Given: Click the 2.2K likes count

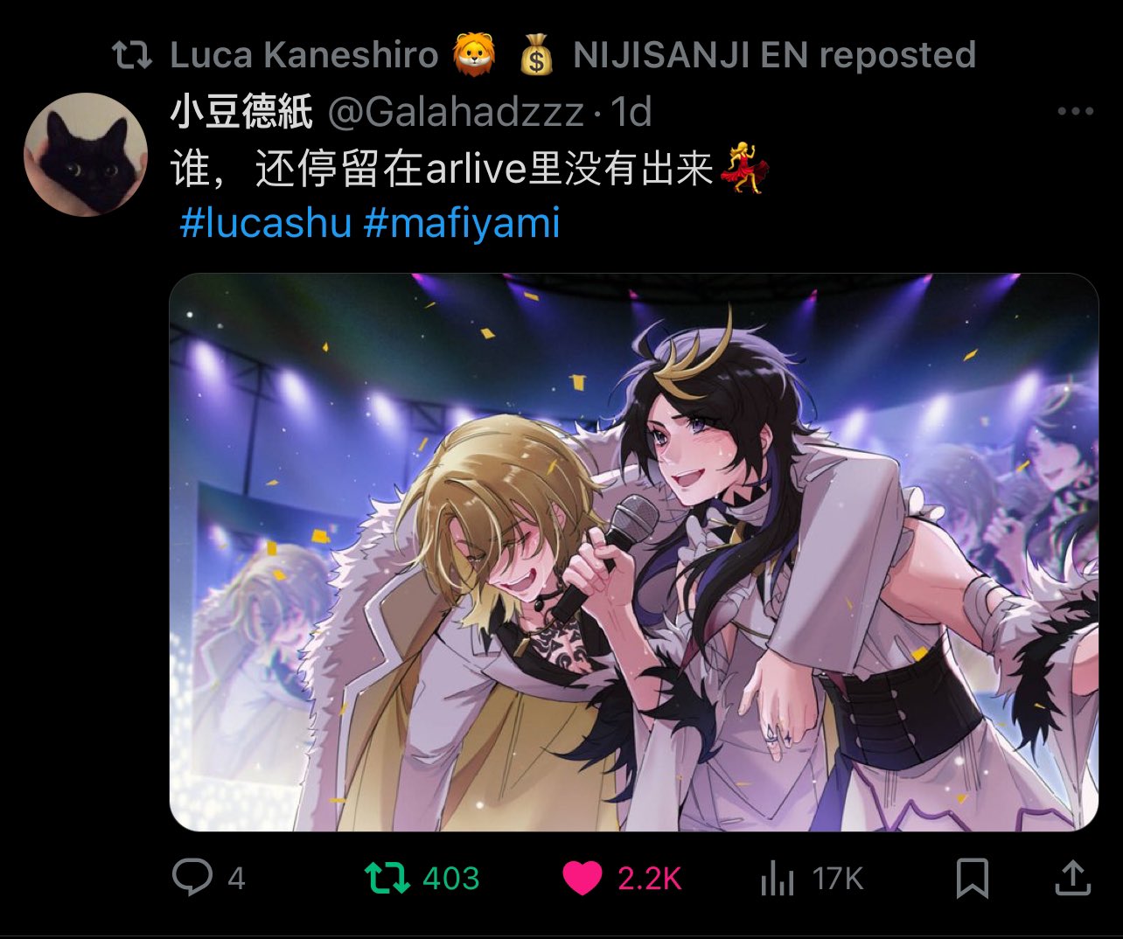Looking at the screenshot, I should pos(649,878).
